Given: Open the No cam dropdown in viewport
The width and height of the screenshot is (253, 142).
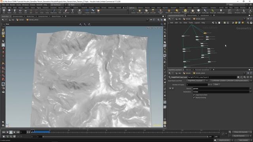Looking at the screenshot, I should click(x=158, y=28).
